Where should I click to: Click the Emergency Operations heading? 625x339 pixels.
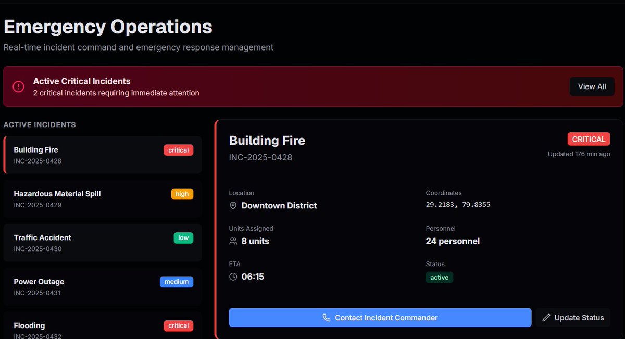pos(108,27)
